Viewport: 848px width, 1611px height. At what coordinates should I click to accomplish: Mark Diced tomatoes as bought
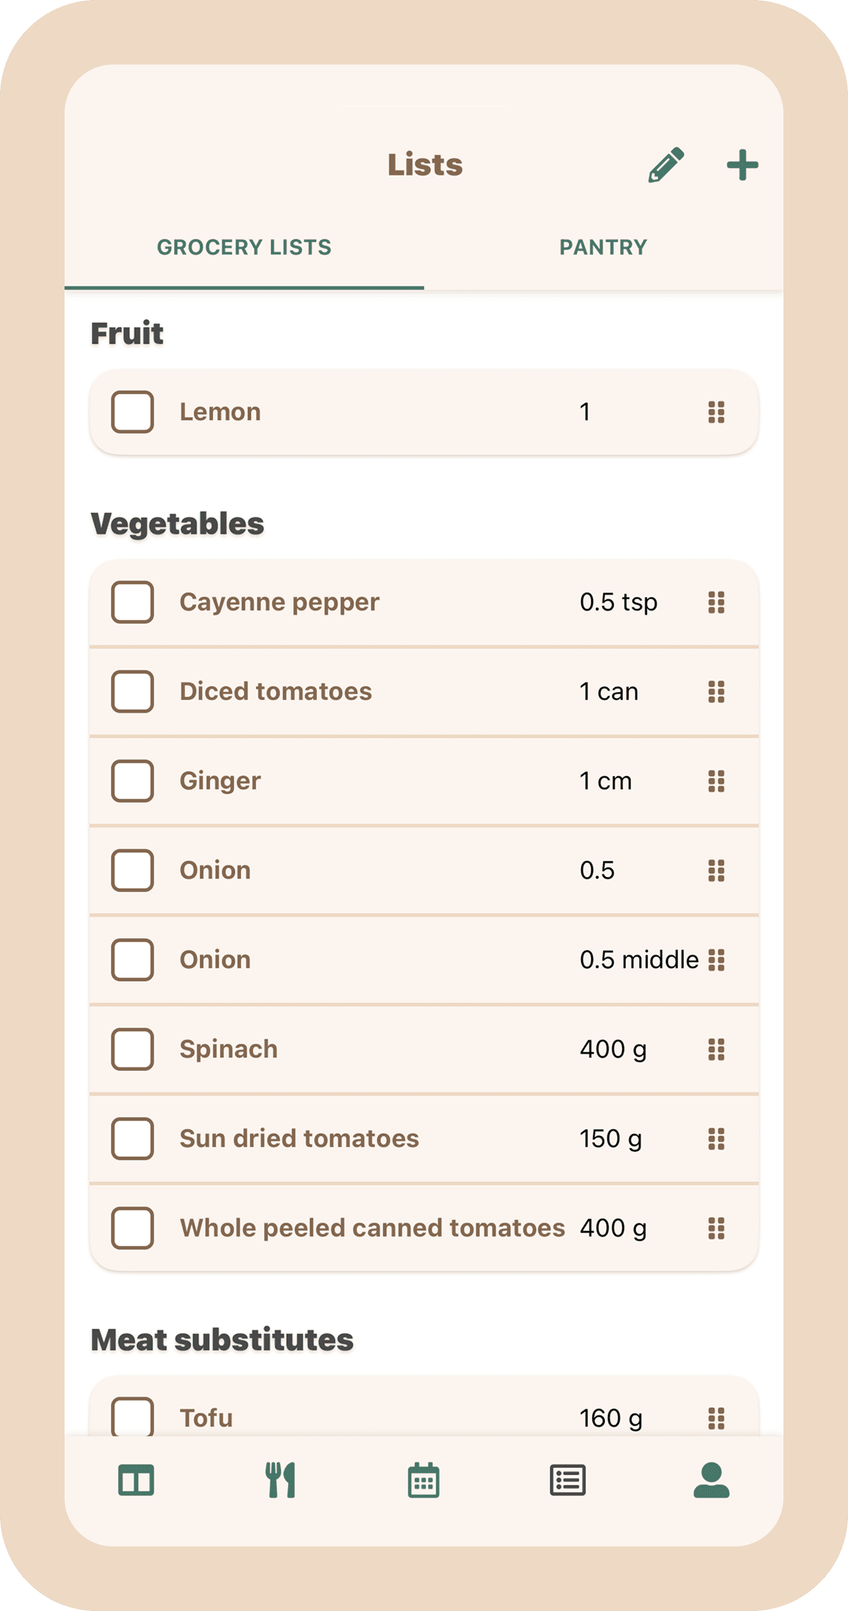tap(132, 692)
